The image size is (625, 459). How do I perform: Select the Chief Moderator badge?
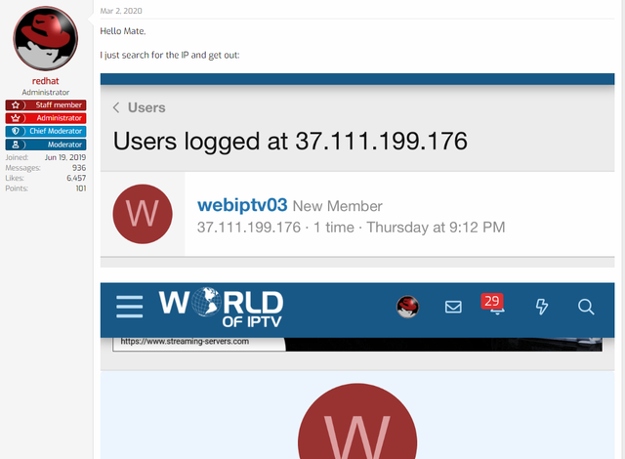pyautogui.click(x=46, y=131)
